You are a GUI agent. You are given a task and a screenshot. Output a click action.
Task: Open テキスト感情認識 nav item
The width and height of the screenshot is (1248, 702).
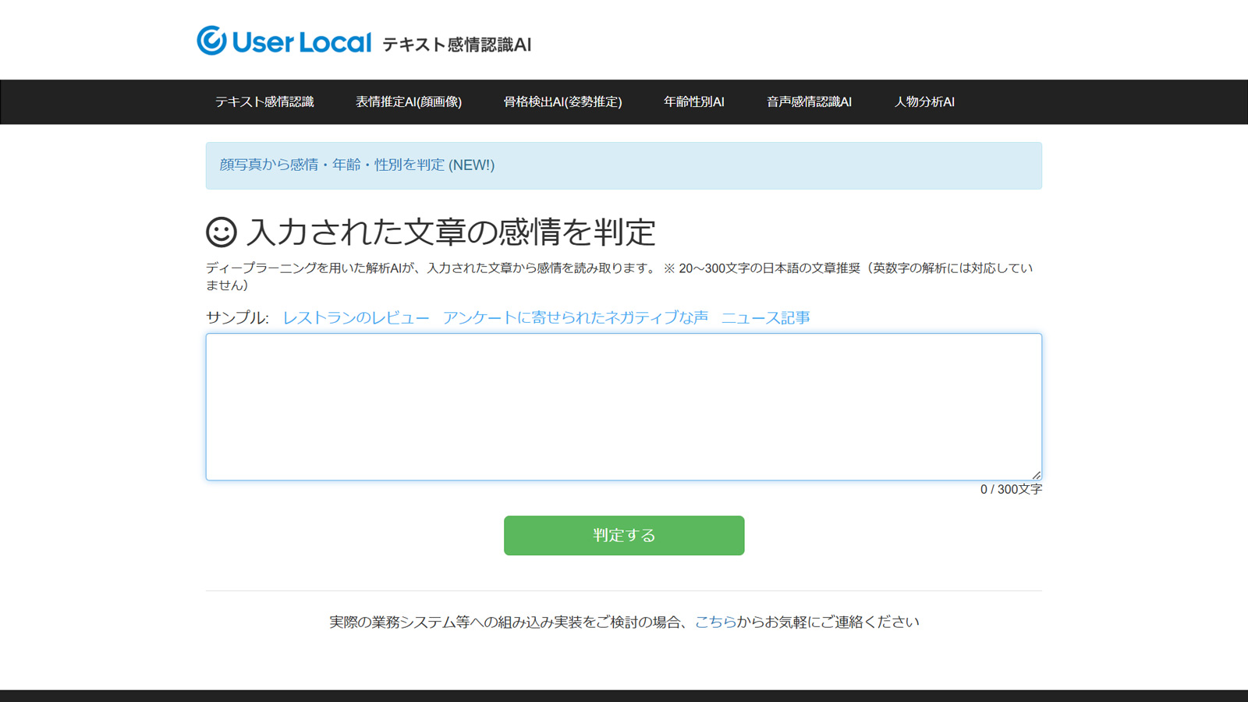(x=264, y=102)
